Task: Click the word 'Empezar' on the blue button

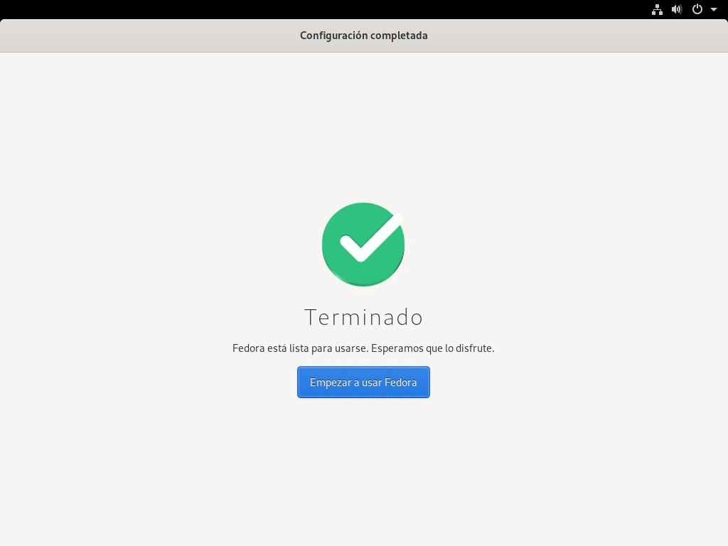Action: point(330,382)
